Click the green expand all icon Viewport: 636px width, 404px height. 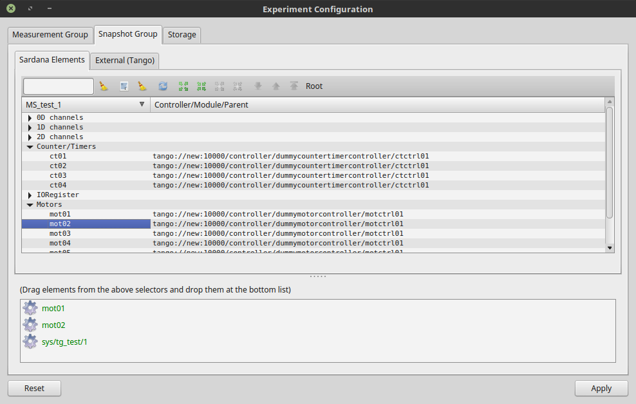183,86
